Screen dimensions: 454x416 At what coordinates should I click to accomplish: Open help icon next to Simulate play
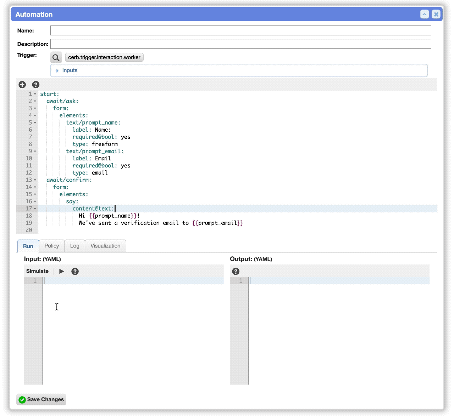[x=75, y=271]
